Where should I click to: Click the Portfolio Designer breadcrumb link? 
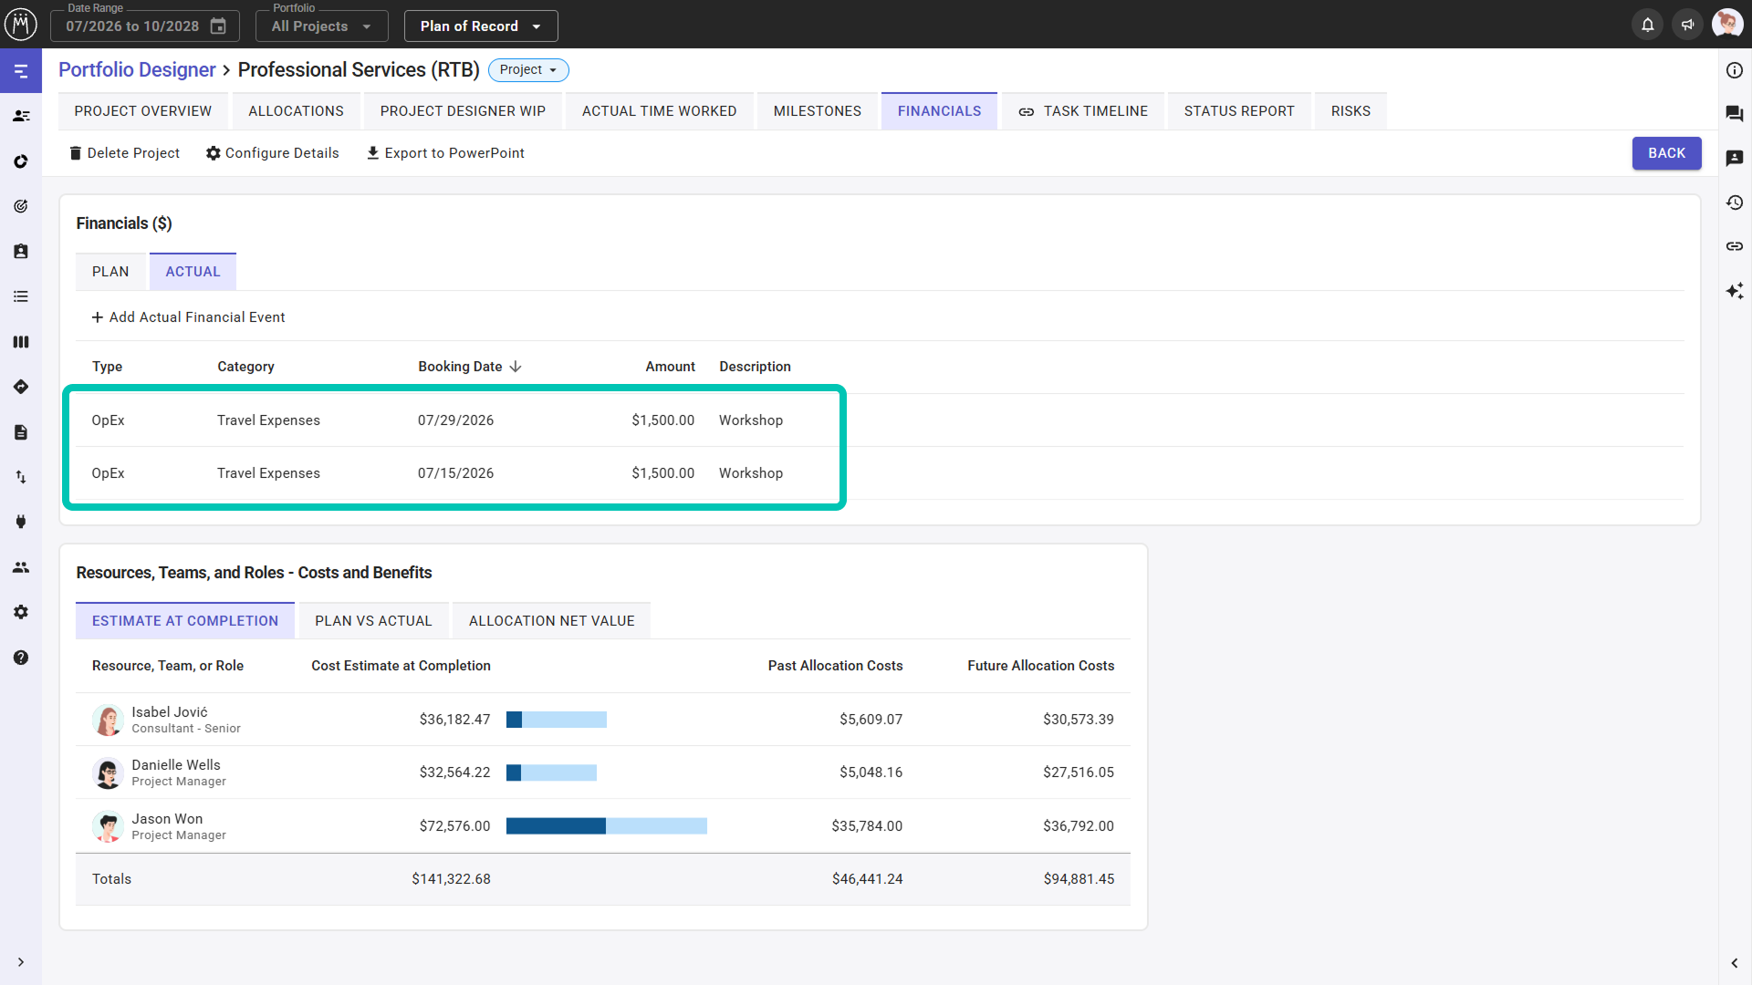(x=137, y=70)
